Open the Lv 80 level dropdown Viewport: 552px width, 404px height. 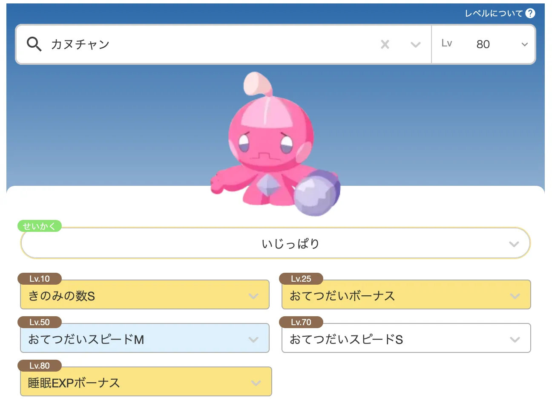[483, 44]
